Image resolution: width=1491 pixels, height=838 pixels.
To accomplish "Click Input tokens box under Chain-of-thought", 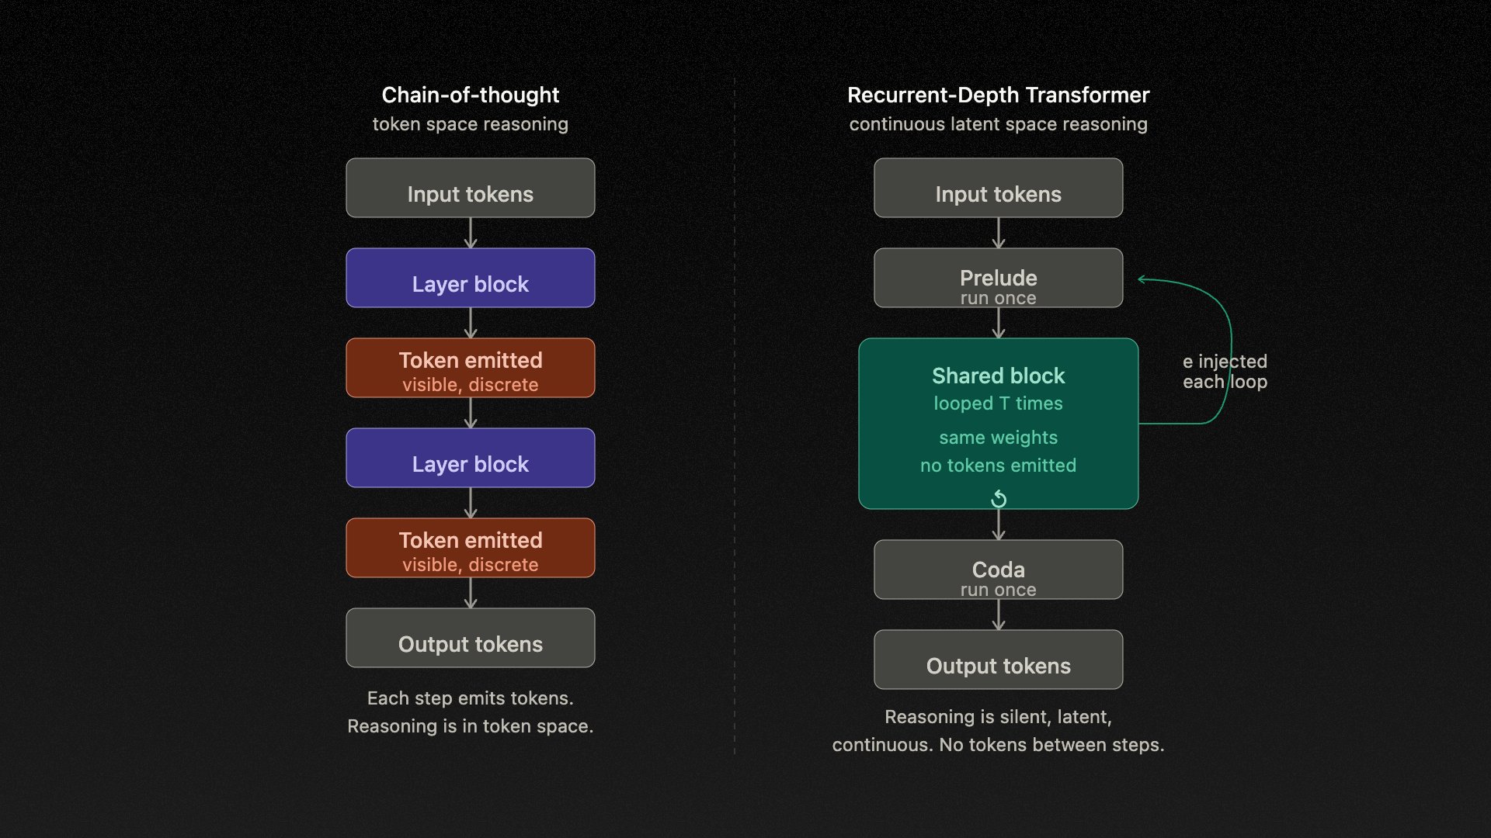I will click(x=470, y=188).
